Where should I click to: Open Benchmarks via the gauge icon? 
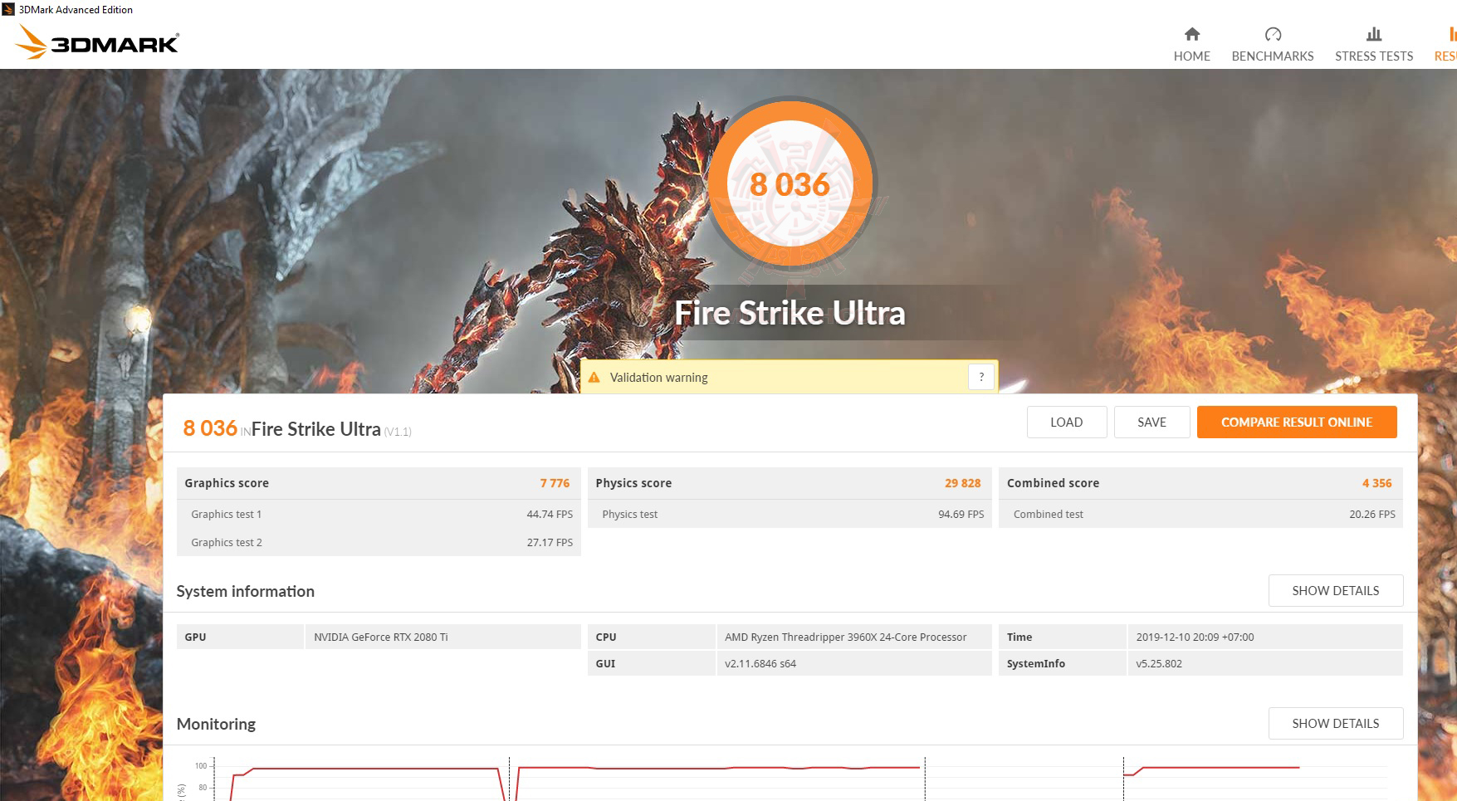click(x=1272, y=35)
